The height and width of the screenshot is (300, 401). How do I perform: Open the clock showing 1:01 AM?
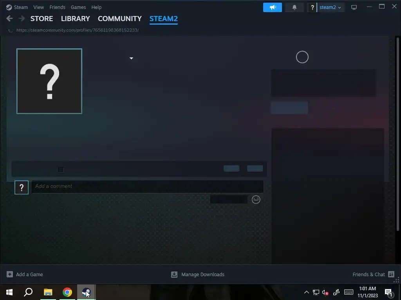coord(367,292)
